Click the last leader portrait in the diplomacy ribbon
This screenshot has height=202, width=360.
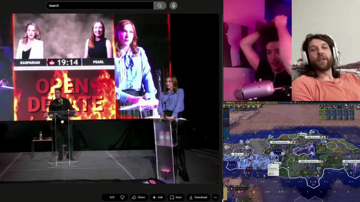pyautogui.click(x=351, y=107)
